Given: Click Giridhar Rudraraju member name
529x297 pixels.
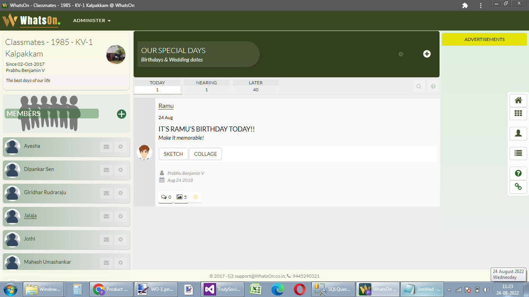Looking at the screenshot, I should pyautogui.click(x=45, y=192).
